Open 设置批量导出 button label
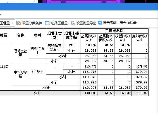The image size is (158, 113). pyautogui.click(x=86, y=23)
